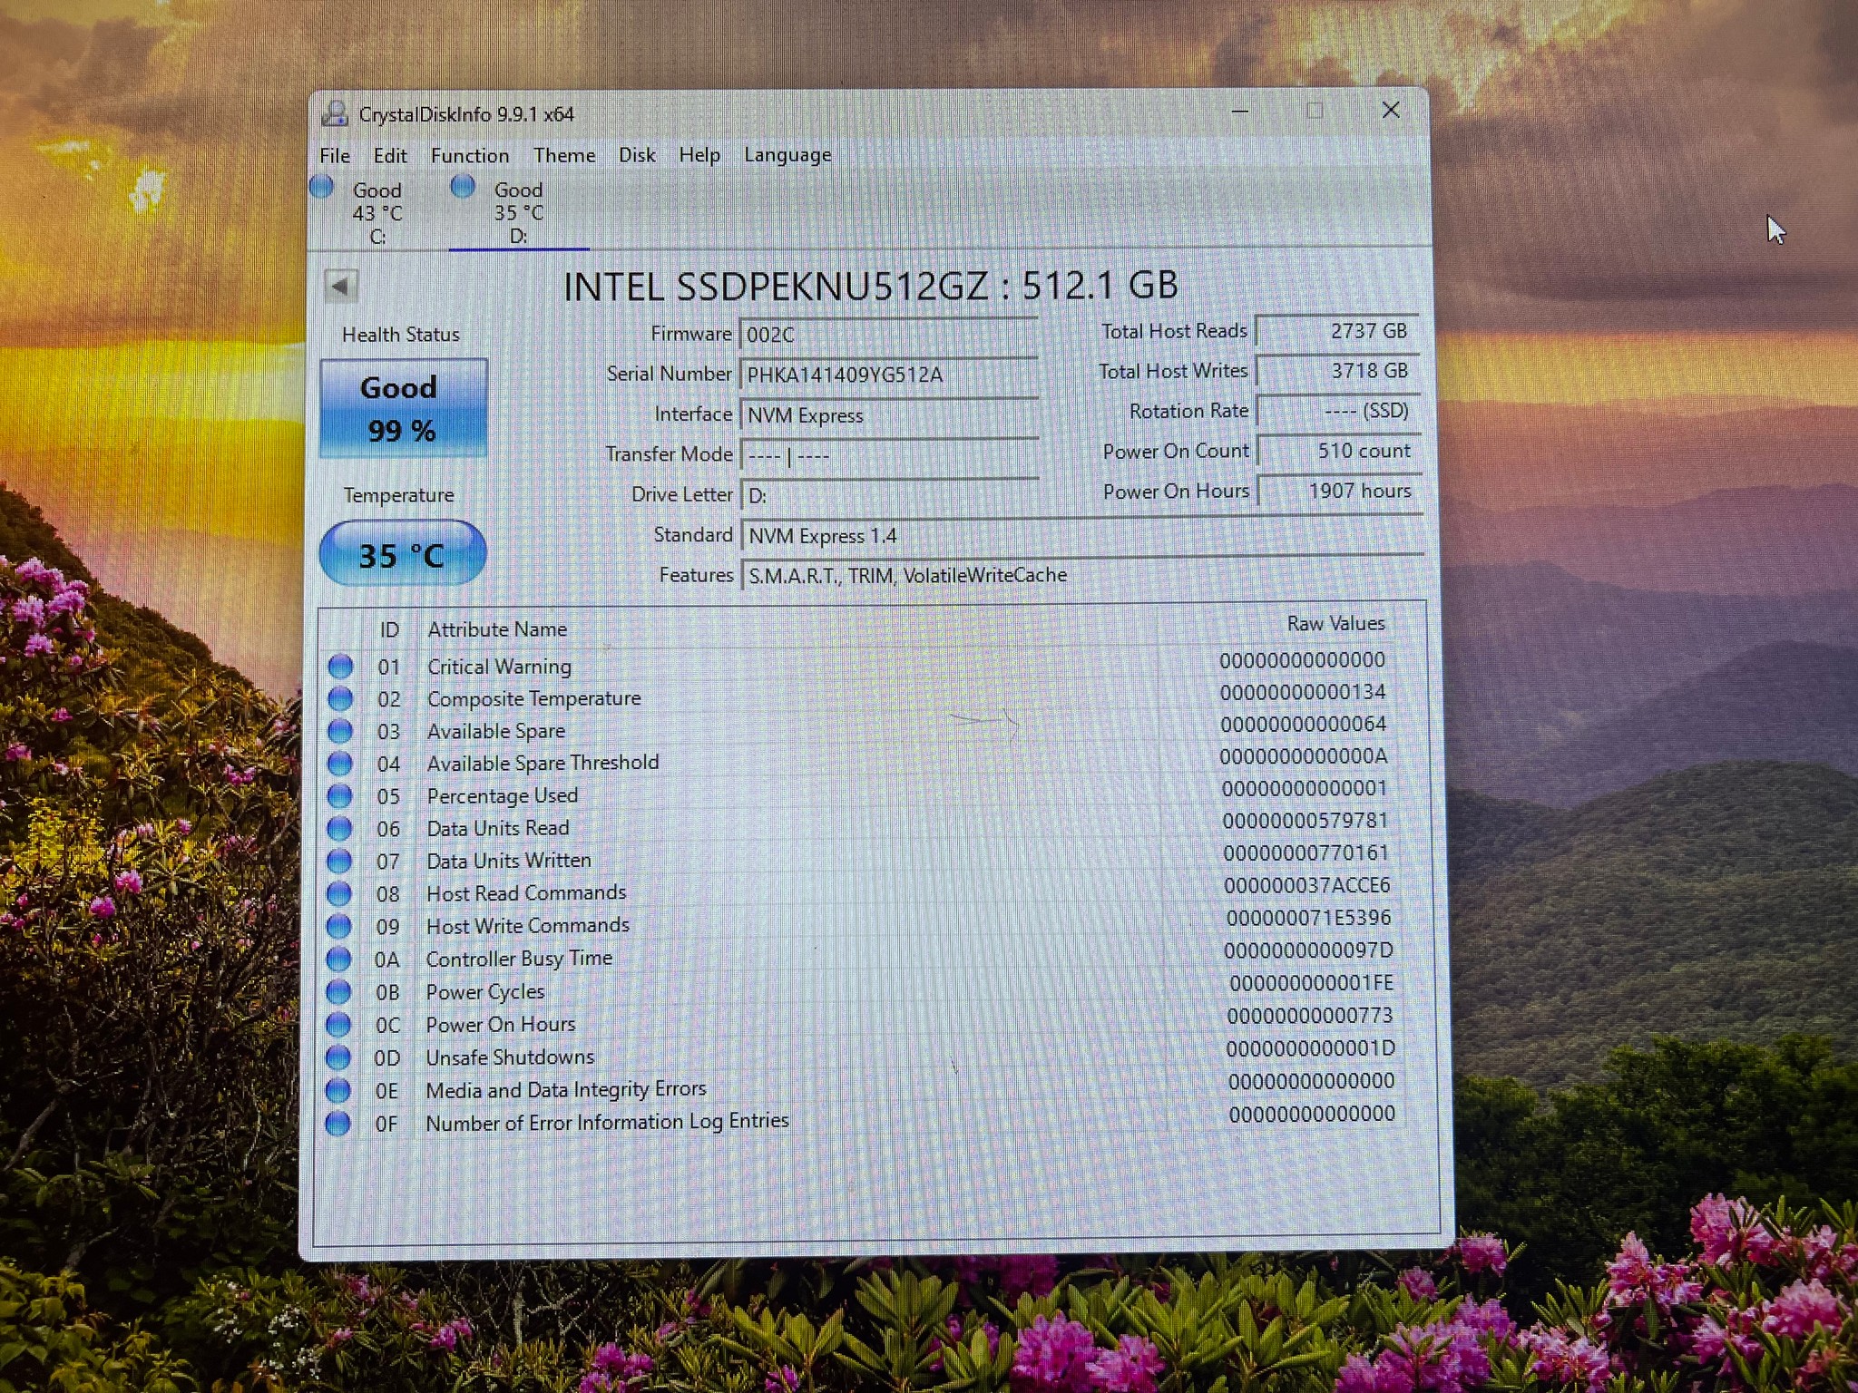The height and width of the screenshot is (1393, 1858).
Task: Click the Features field
Action: coord(1081,575)
